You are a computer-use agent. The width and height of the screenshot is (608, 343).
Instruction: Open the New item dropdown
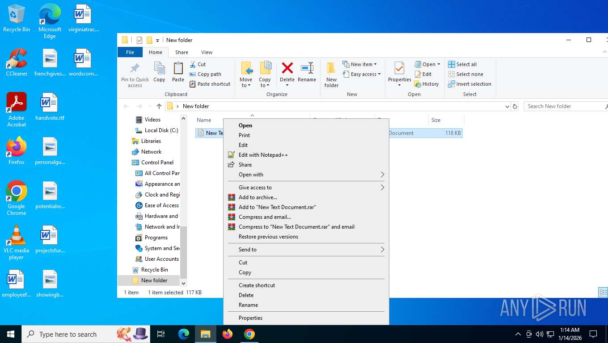pos(360,64)
